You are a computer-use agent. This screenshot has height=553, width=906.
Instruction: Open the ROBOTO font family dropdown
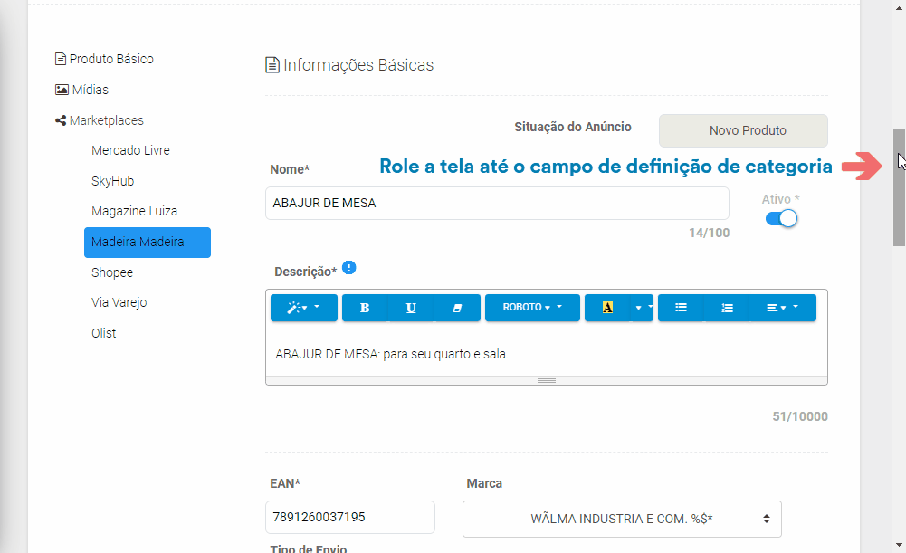(532, 308)
